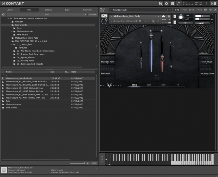Load next instrument for Maleventum_Horn Pads
This screenshot has width=218, height=177.
(158, 16)
